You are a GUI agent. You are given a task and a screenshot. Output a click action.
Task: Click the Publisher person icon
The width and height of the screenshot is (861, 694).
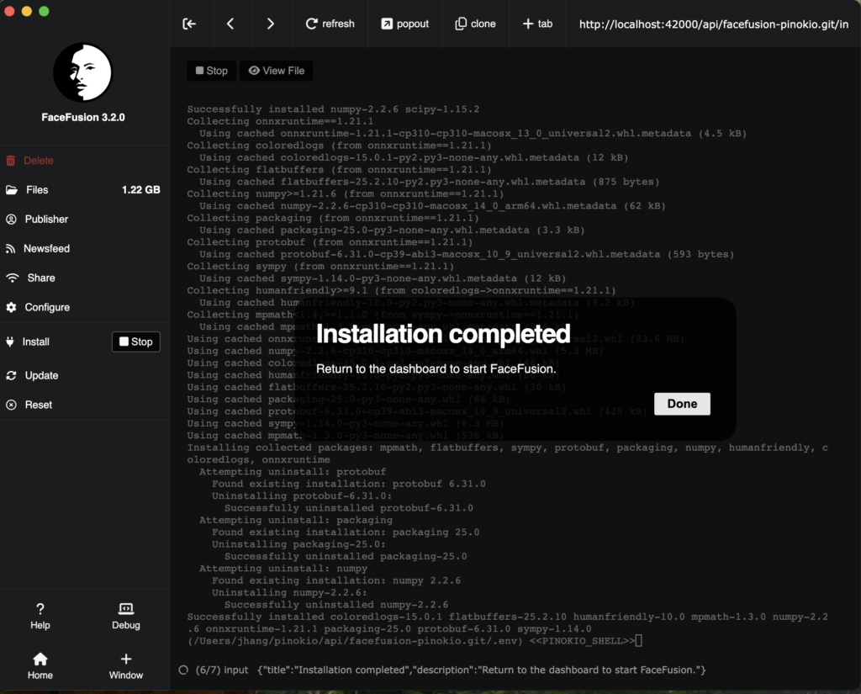(11, 220)
